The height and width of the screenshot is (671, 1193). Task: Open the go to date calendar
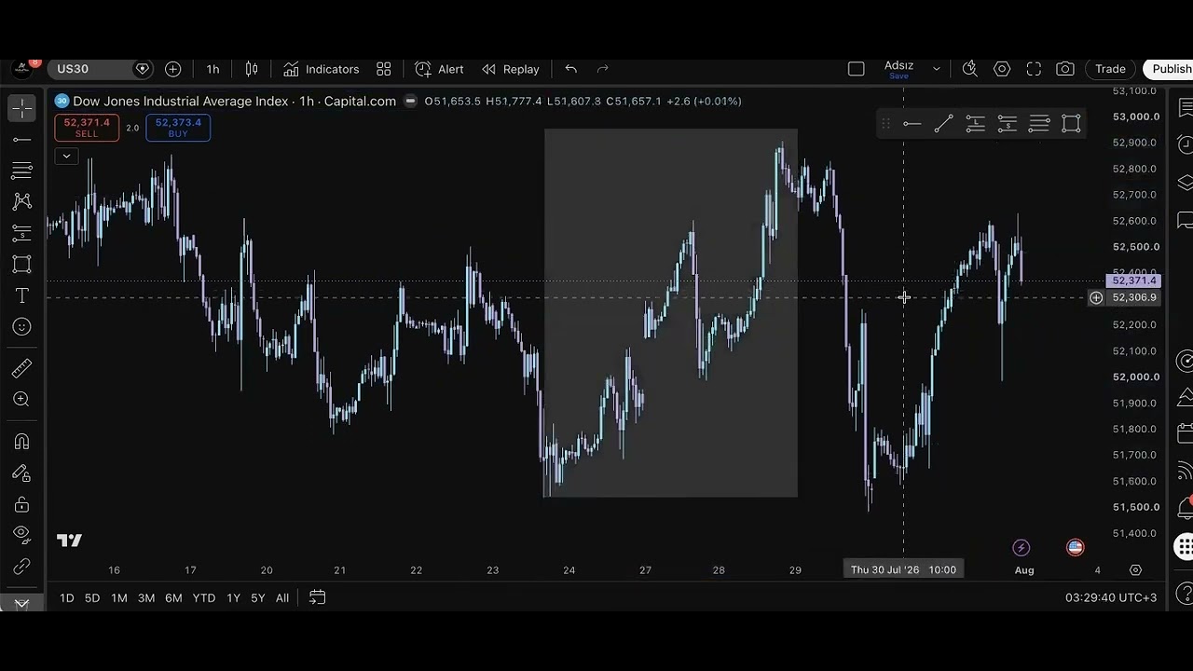click(x=317, y=598)
